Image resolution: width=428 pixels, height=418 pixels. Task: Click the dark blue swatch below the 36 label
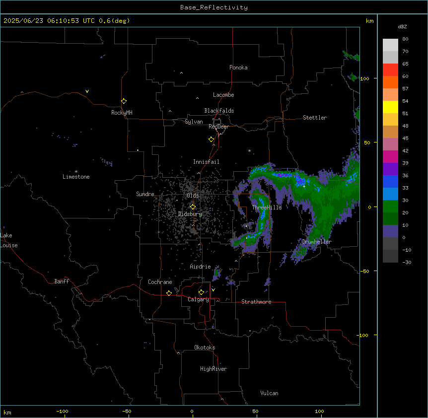390,181
